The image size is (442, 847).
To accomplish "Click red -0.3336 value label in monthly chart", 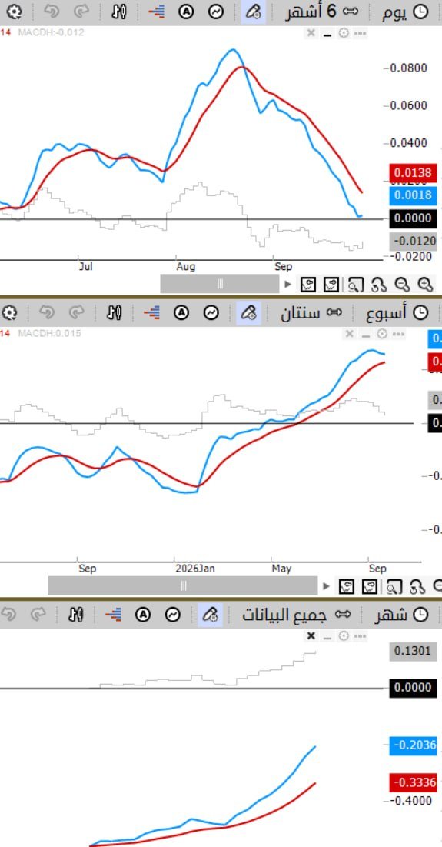I will pos(413,782).
